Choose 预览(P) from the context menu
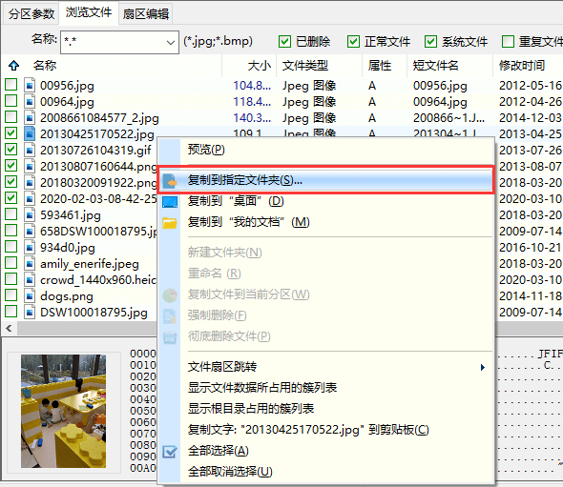 (206, 150)
